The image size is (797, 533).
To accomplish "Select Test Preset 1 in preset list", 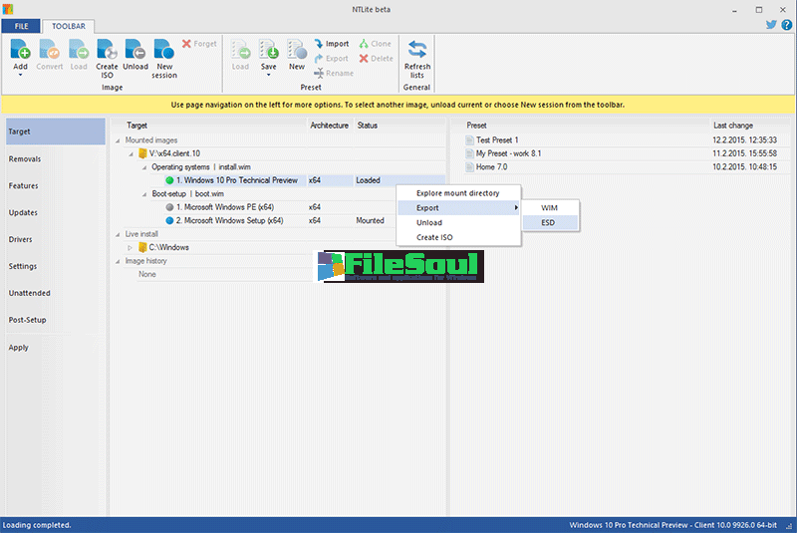I will [497, 140].
